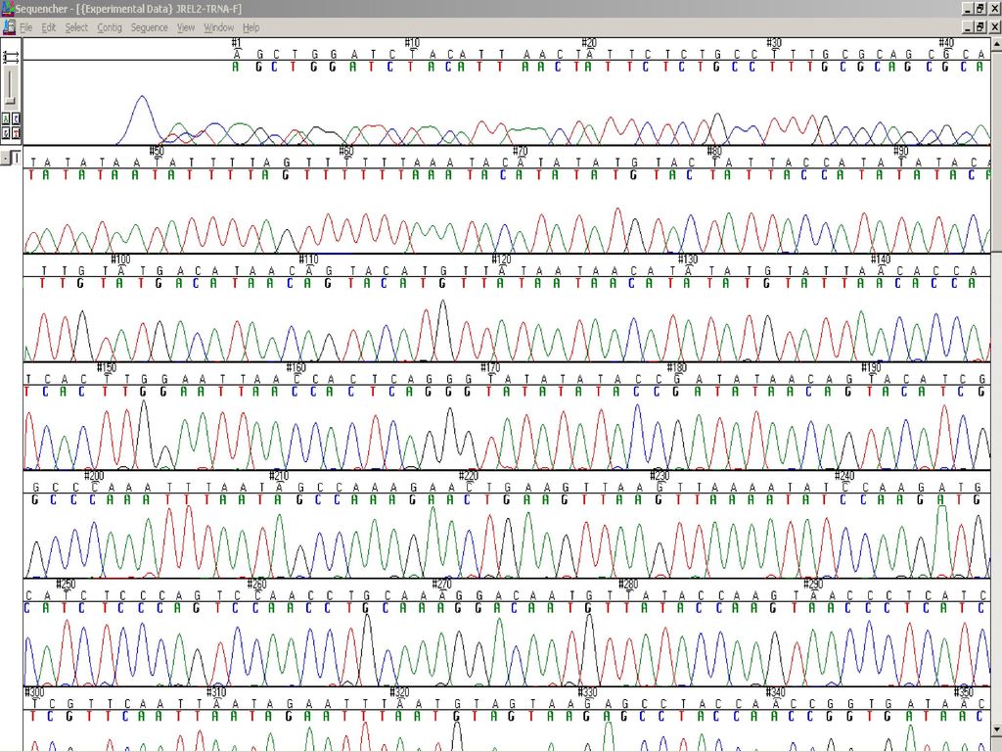This screenshot has width=1002, height=752.
Task: Open the File menu
Action: (26, 27)
